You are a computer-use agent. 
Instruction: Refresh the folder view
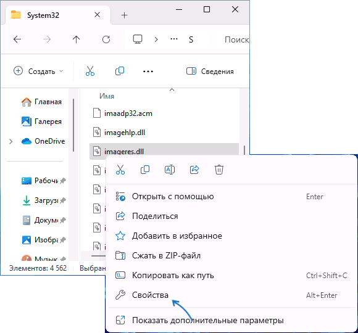point(106,39)
